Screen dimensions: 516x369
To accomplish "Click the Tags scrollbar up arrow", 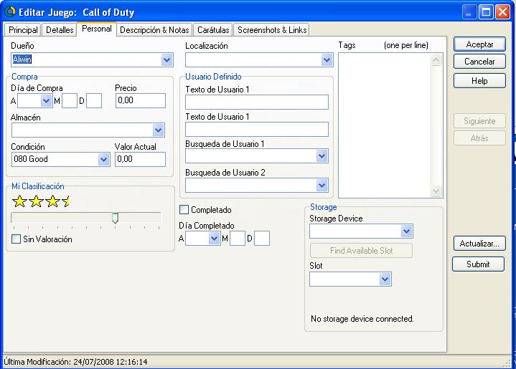I will pyautogui.click(x=436, y=59).
